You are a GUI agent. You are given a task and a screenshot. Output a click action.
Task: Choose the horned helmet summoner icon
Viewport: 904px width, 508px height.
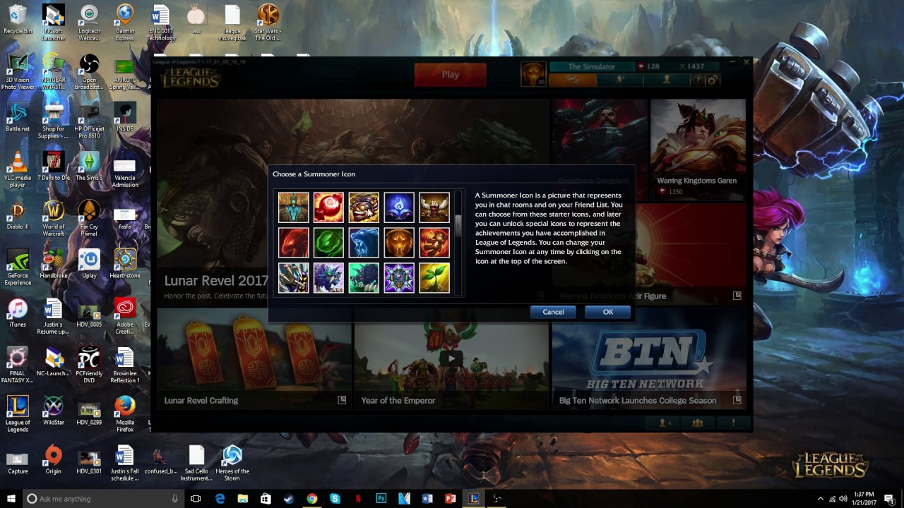434,207
